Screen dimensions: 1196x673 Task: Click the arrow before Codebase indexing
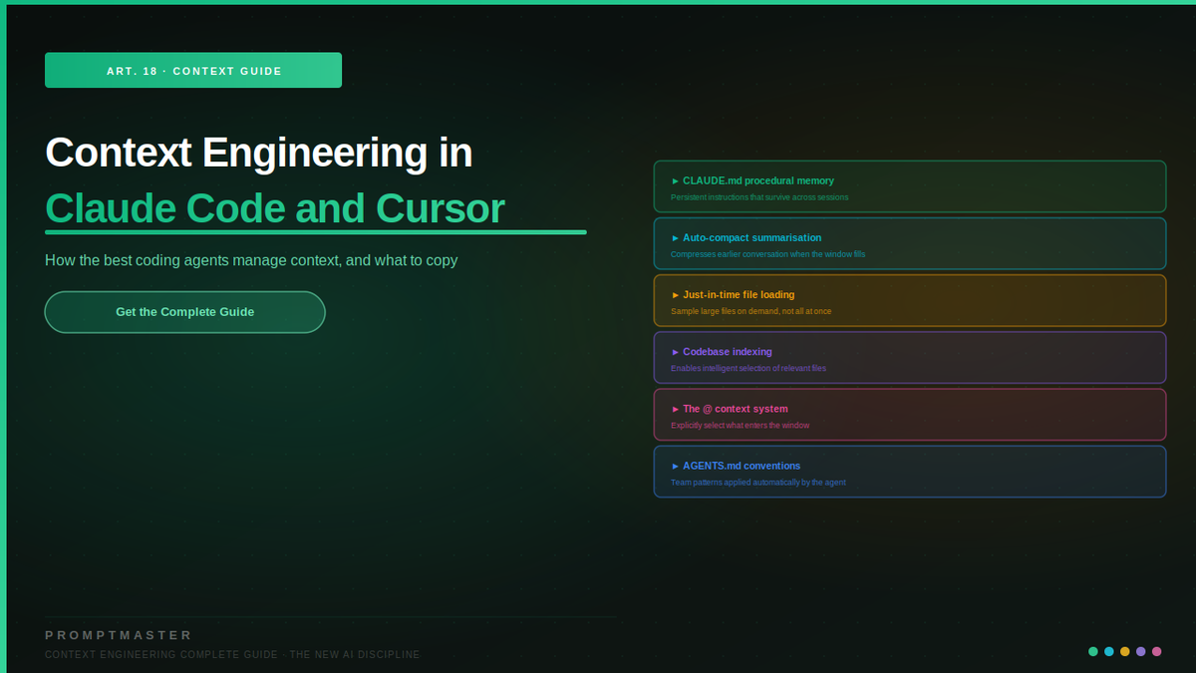[x=675, y=351]
